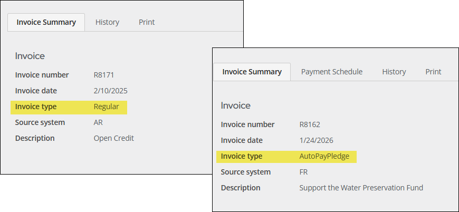The height and width of the screenshot is (212, 459).
Task: Open the History tab in the R8171 invoice panel
Action: (107, 22)
